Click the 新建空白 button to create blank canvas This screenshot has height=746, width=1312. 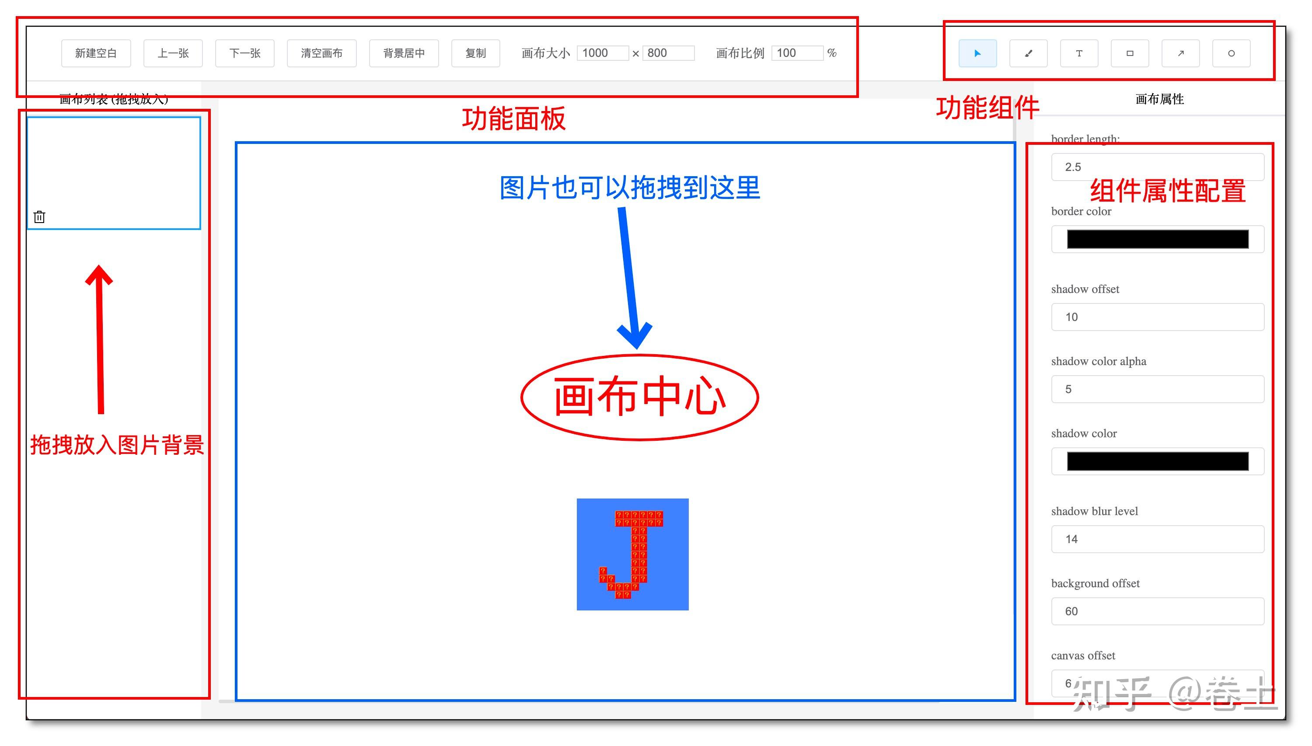point(96,53)
